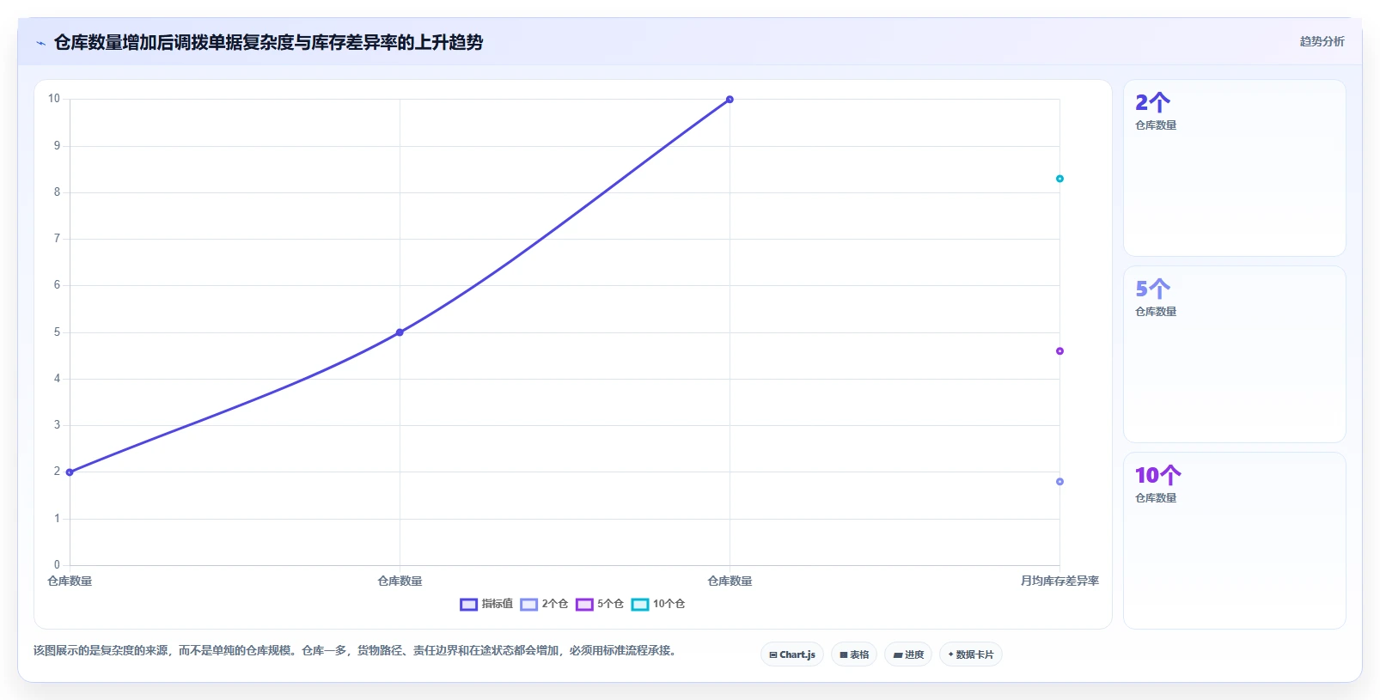Click the 月均库存差异率 axis label
The image size is (1380, 700).
coord(1059,581)
